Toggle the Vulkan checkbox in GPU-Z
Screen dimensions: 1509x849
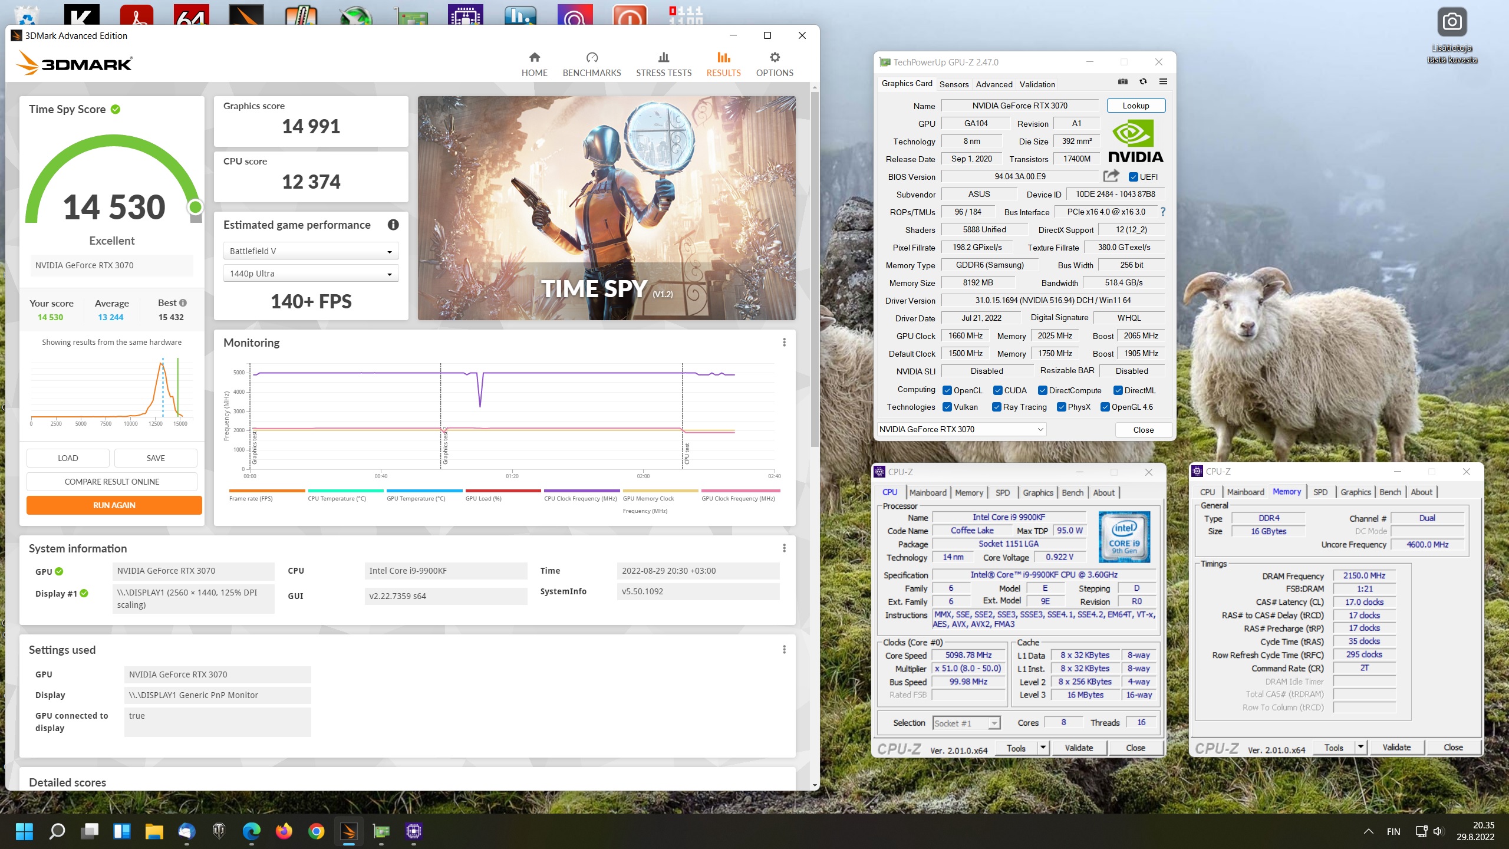[947, 407]
